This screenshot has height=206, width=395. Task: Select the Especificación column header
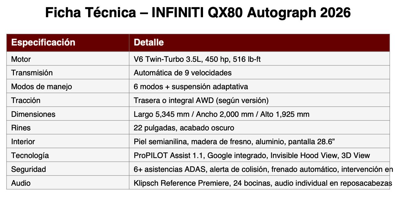68,42
